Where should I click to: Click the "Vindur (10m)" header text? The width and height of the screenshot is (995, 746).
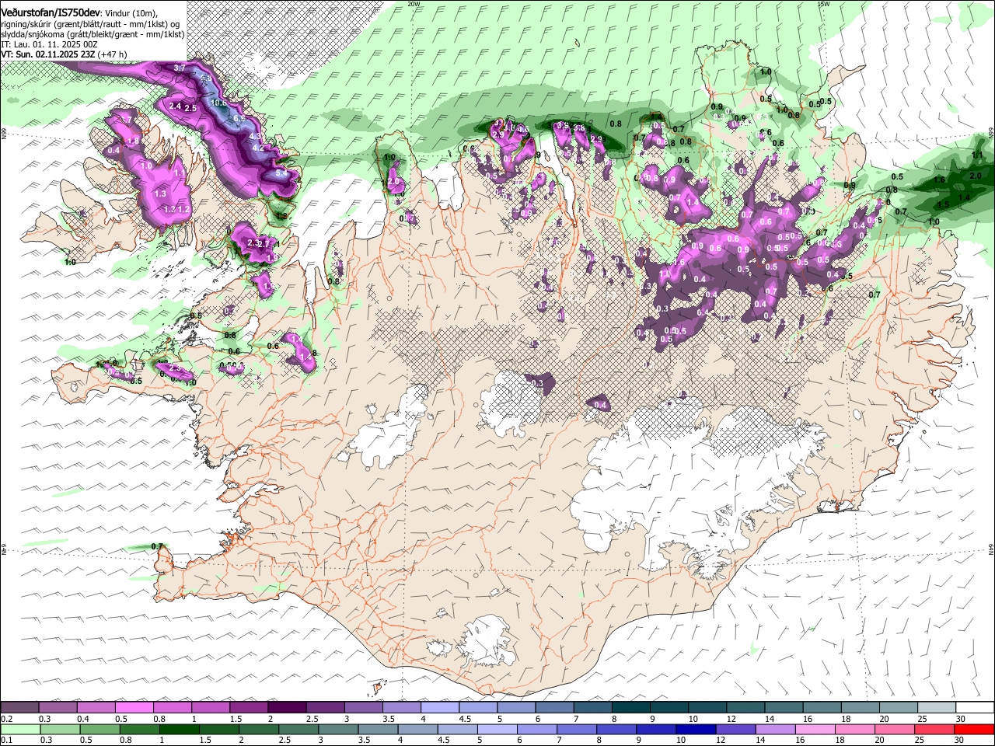point(131,14)
